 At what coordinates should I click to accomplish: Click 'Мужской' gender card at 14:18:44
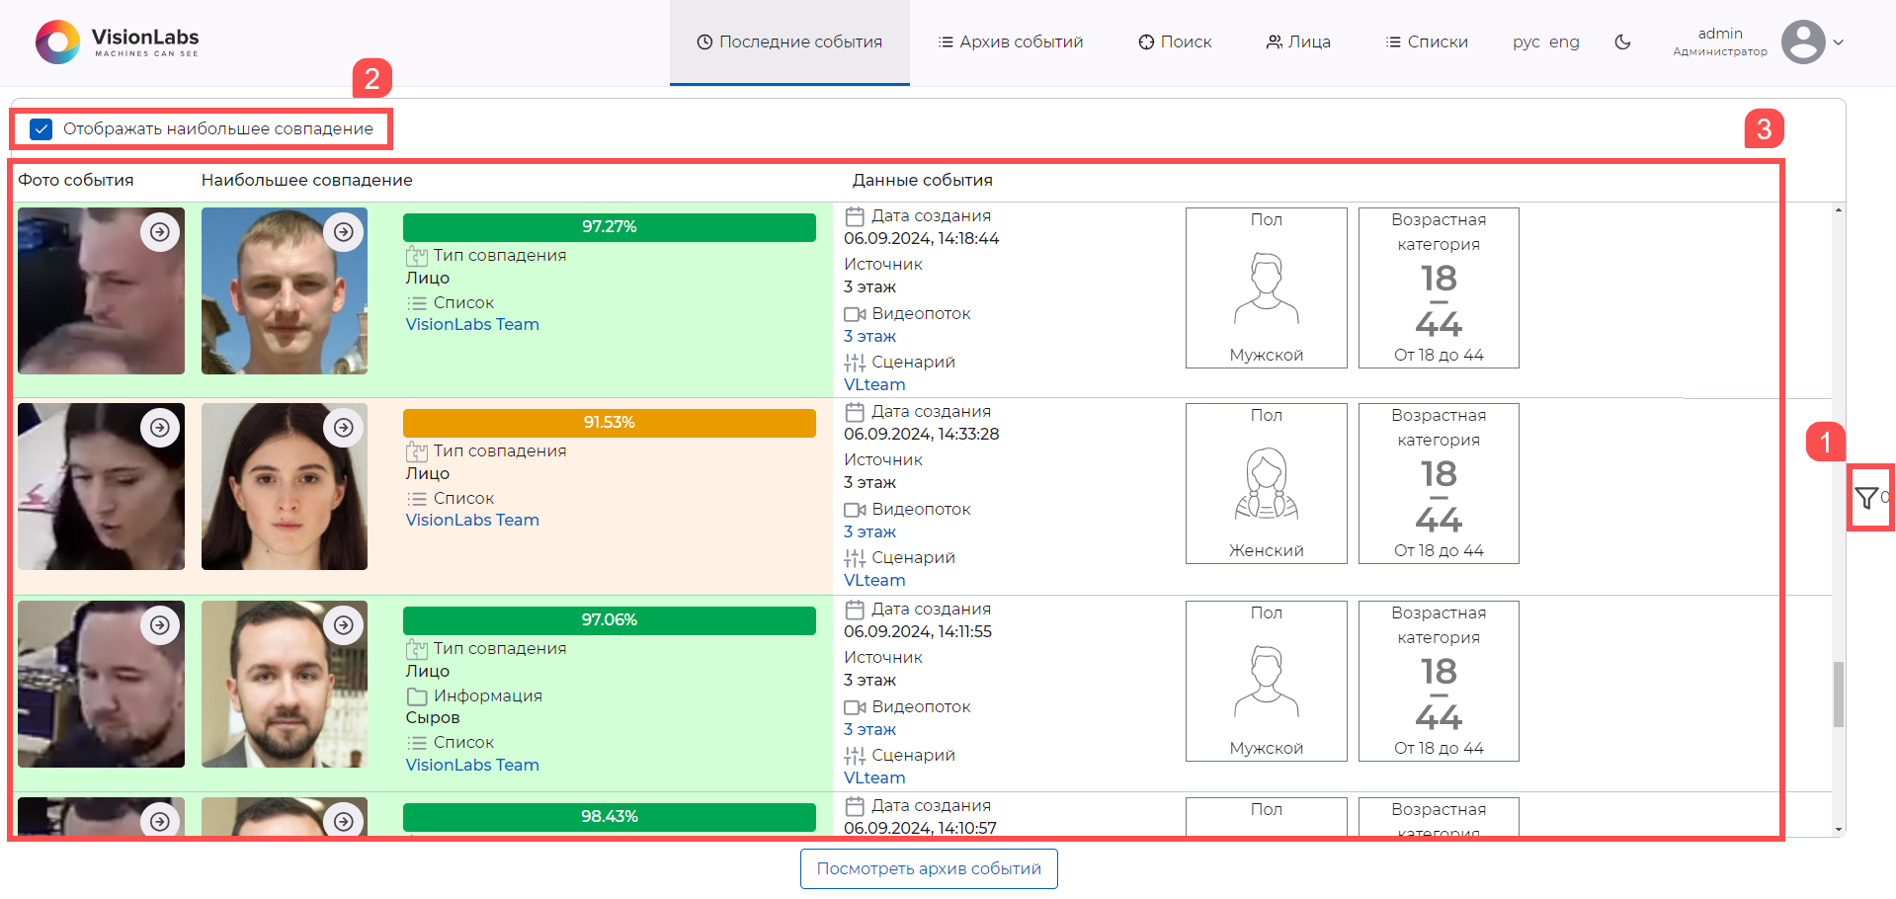tap(1267, 288)
